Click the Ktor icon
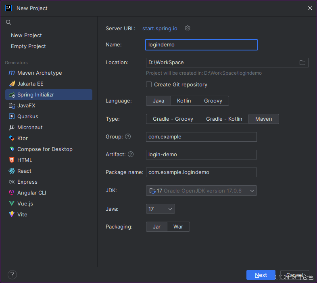Image resolution: width=317 pixels, height=283 pixels. (12, 138)
